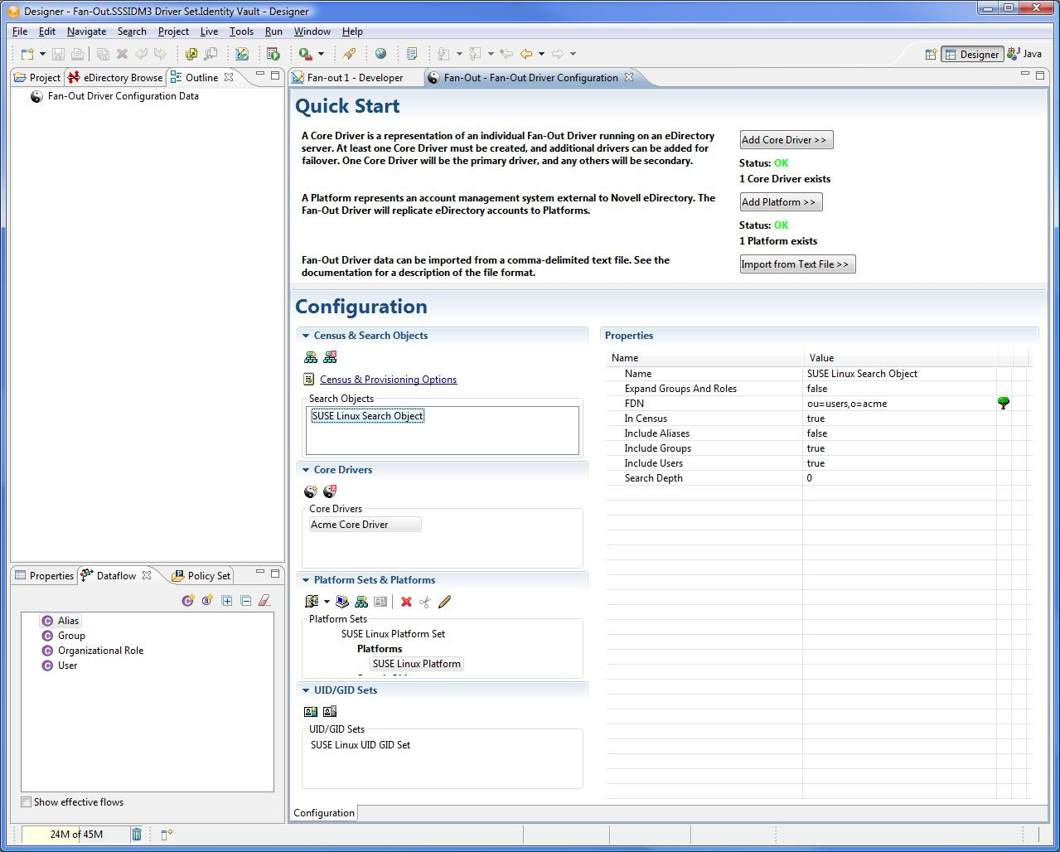Collapse the Census & Search Objects section
The width and height of the screenshot is (1060, 852).
pyautogui.click(x=306, y=336)
